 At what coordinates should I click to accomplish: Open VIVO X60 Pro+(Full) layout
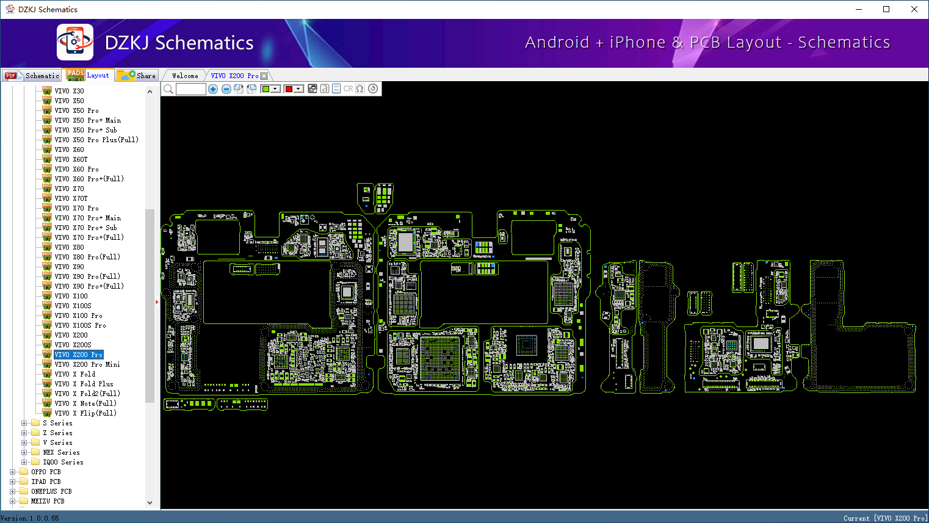89,179
